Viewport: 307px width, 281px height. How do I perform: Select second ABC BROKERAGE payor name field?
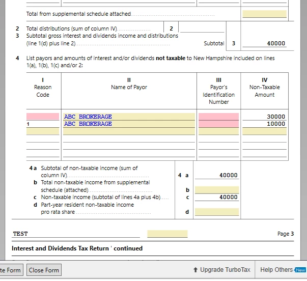click(129, 124)
